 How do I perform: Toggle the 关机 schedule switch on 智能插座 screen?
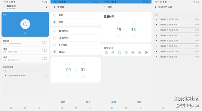tap(44, 59)
